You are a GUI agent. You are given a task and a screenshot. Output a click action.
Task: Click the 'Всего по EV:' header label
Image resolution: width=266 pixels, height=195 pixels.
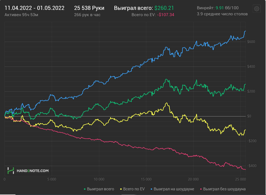[144, 15]
